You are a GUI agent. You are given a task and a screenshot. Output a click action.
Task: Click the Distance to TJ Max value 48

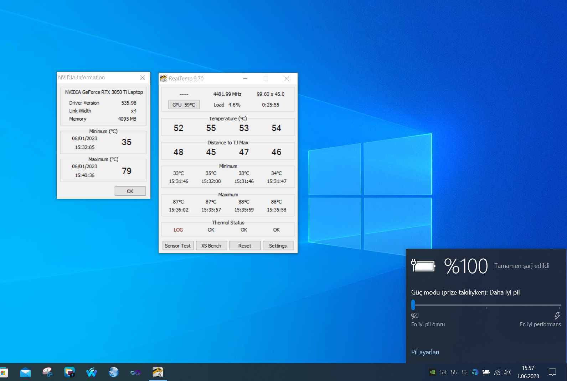point(179,152)
